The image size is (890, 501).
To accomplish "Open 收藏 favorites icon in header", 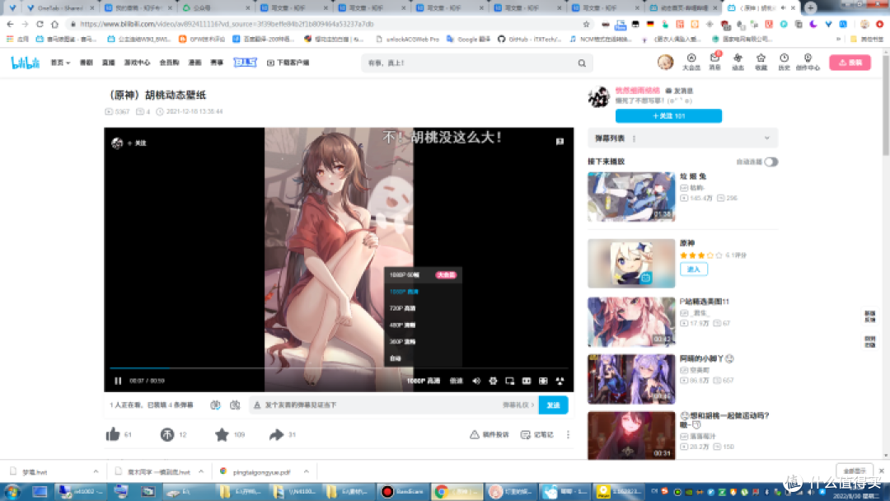I will point(761,61).
